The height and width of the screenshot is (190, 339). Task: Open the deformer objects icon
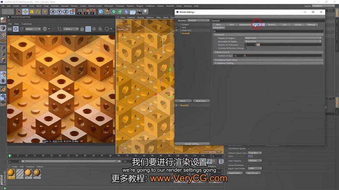point(126,12)
